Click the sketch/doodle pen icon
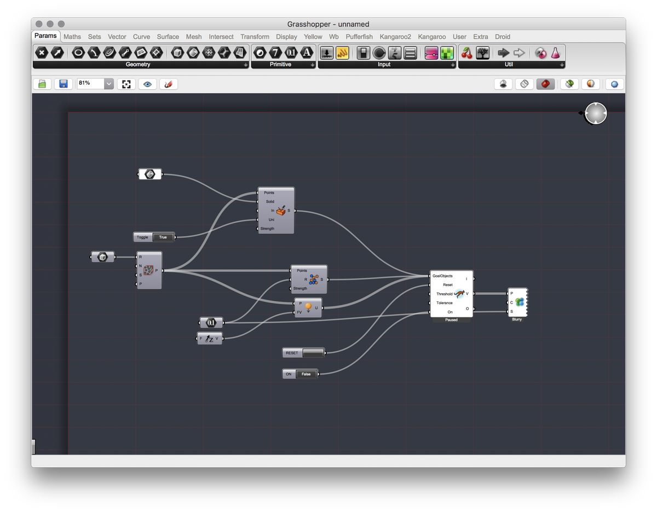Image resolution: width=657 pixels, height=512 pixels. 169,84
